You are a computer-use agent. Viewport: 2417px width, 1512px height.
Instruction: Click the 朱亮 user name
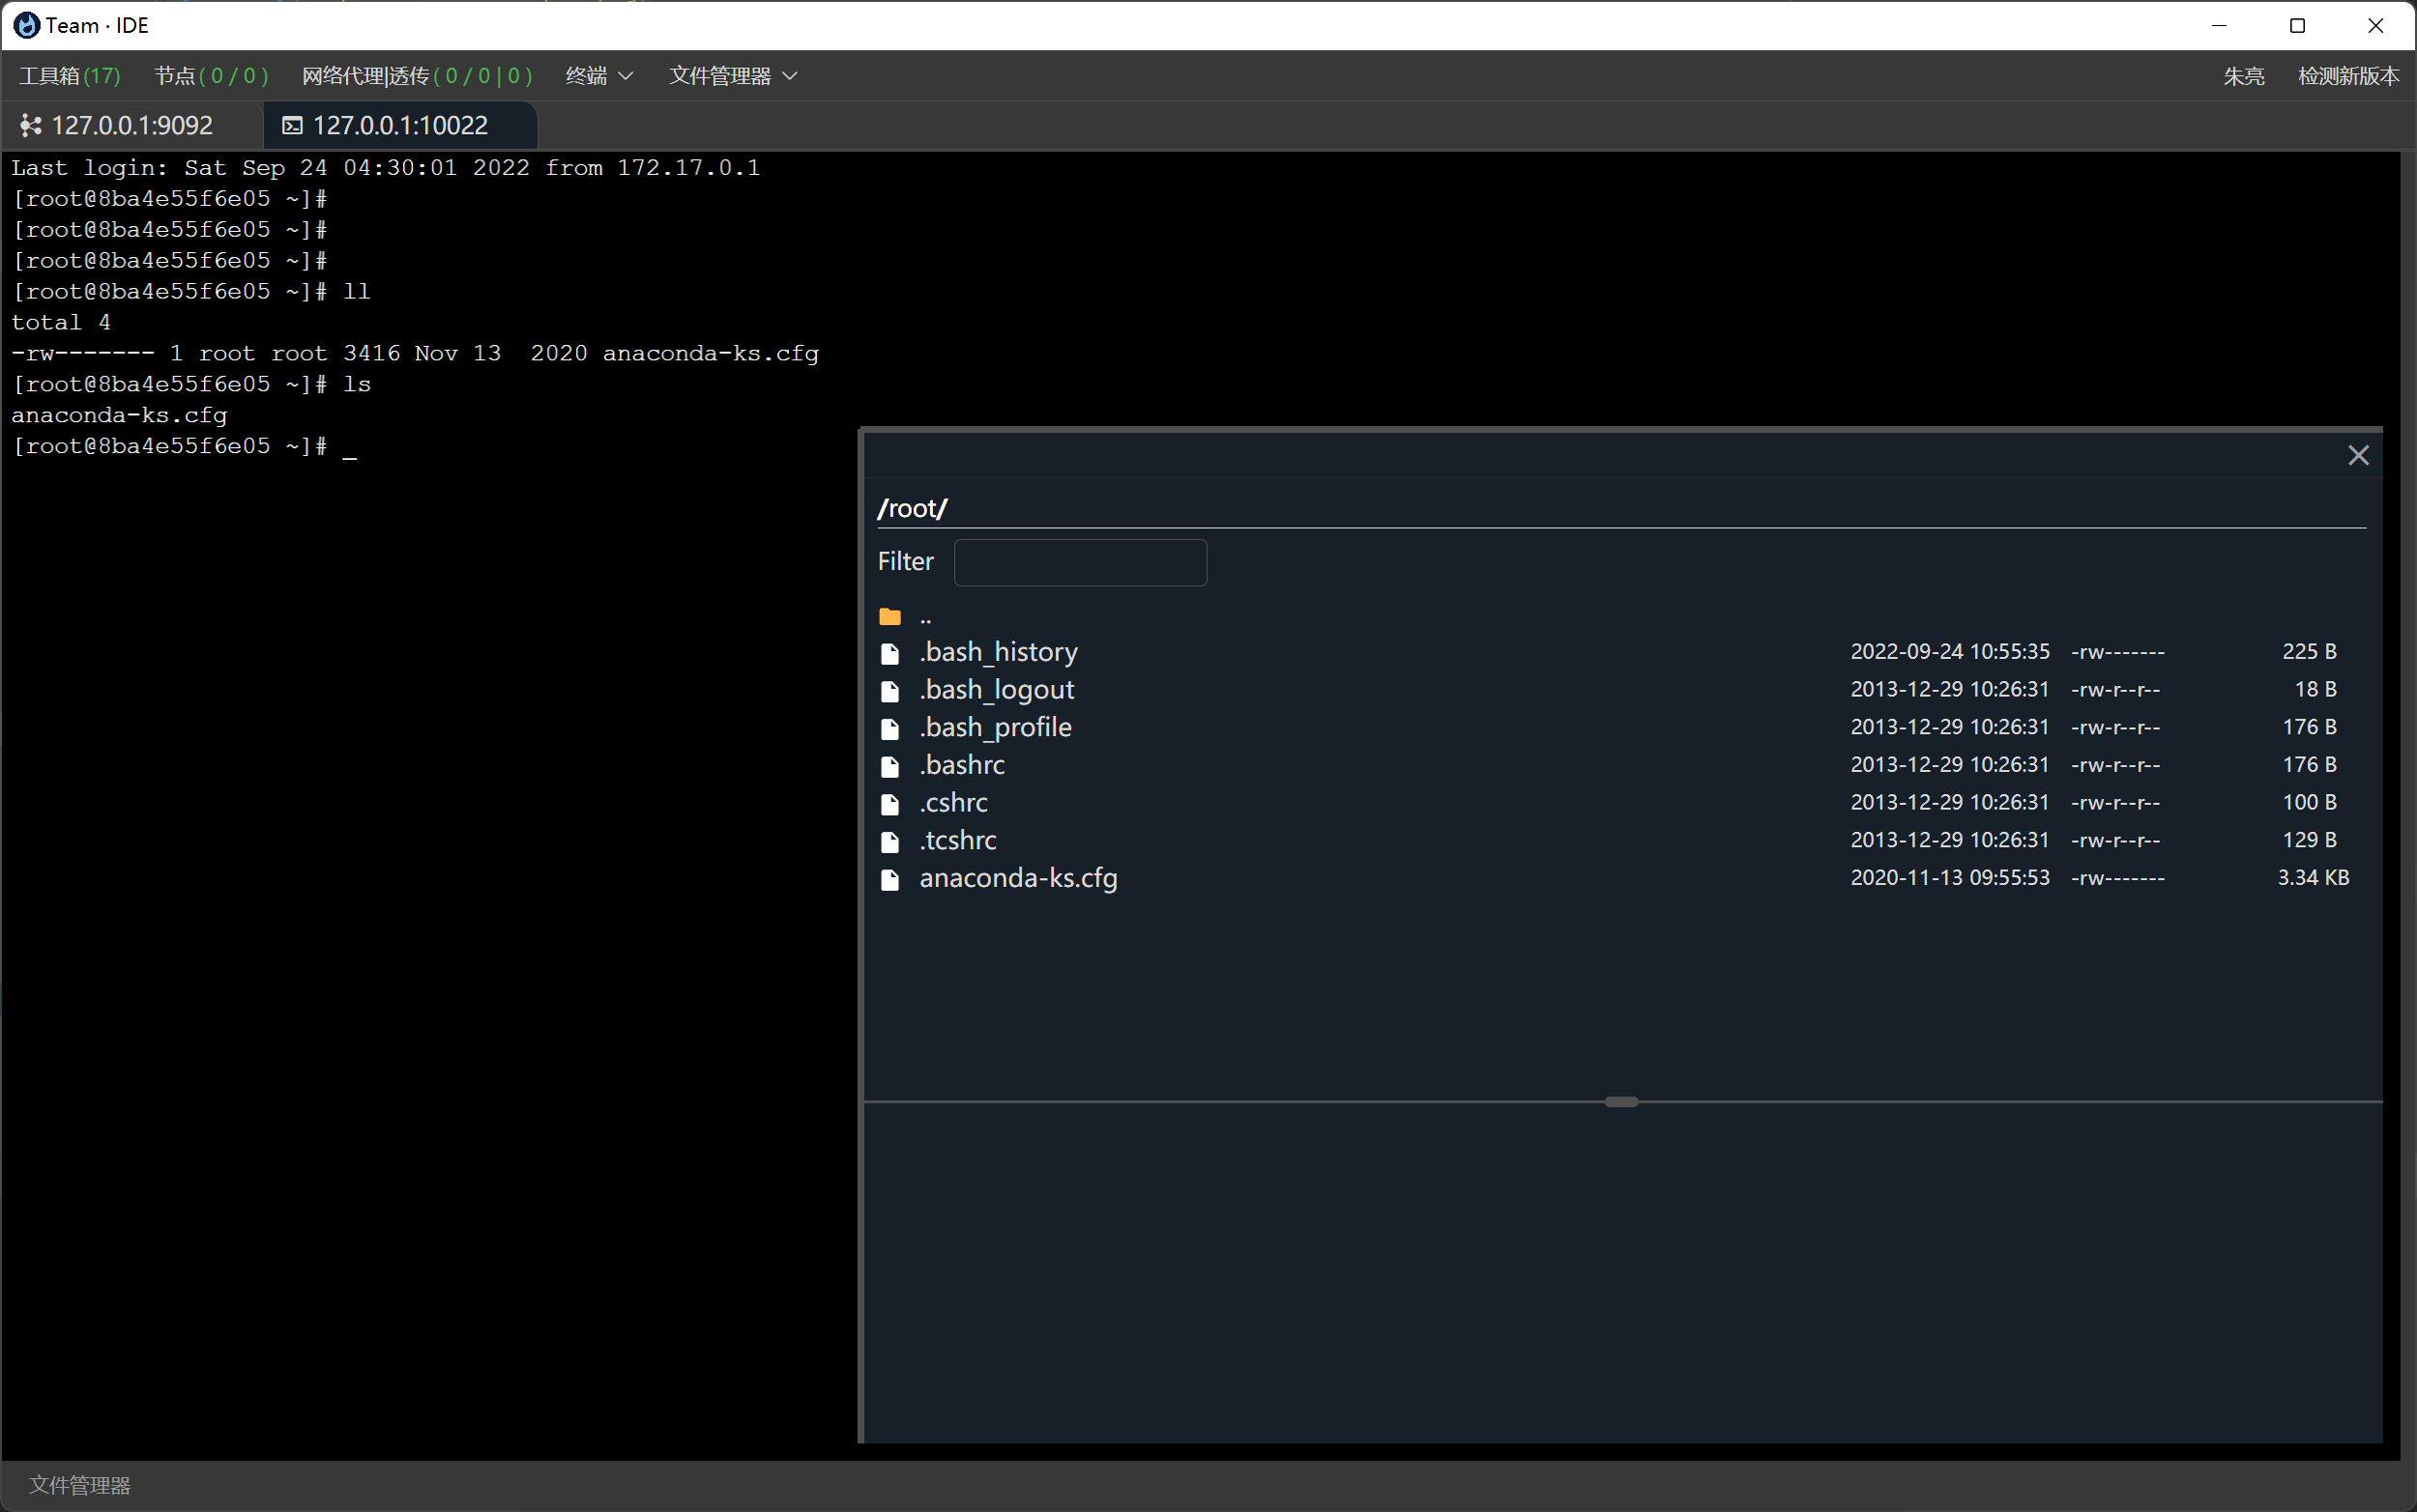click(2244, 76)
